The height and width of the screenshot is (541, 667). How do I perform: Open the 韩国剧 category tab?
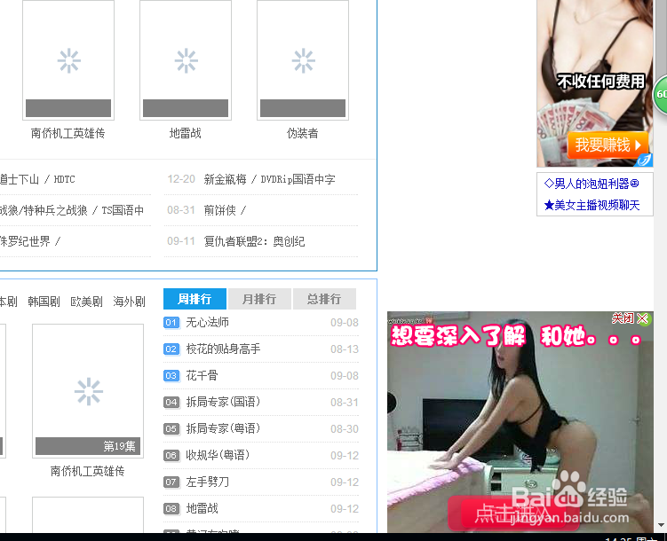click(x=44, y=302)
